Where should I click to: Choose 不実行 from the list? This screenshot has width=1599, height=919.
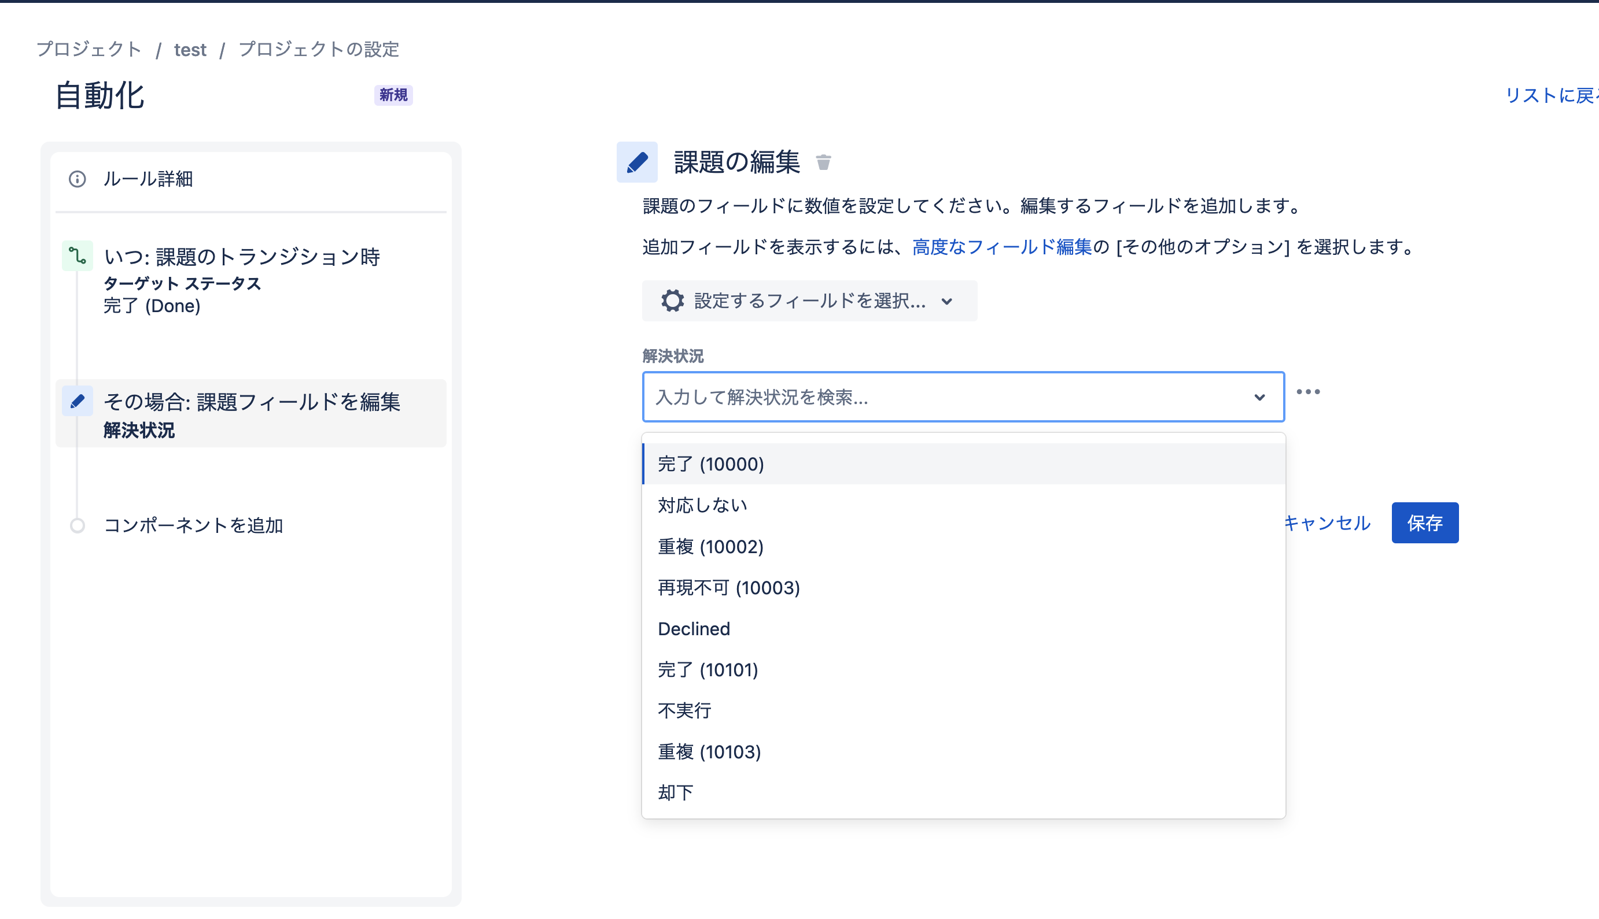pyautogui.click(x=963, y=711)
